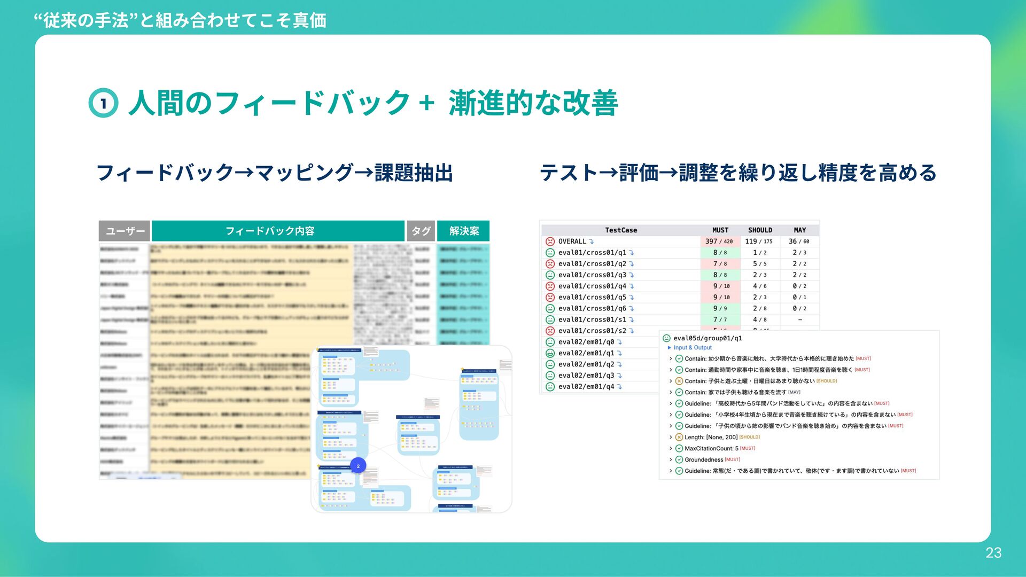Screen dimensions: 1026x577
Task: Open the eval02/em01/q2 test case link
Action: click(586, 364)
